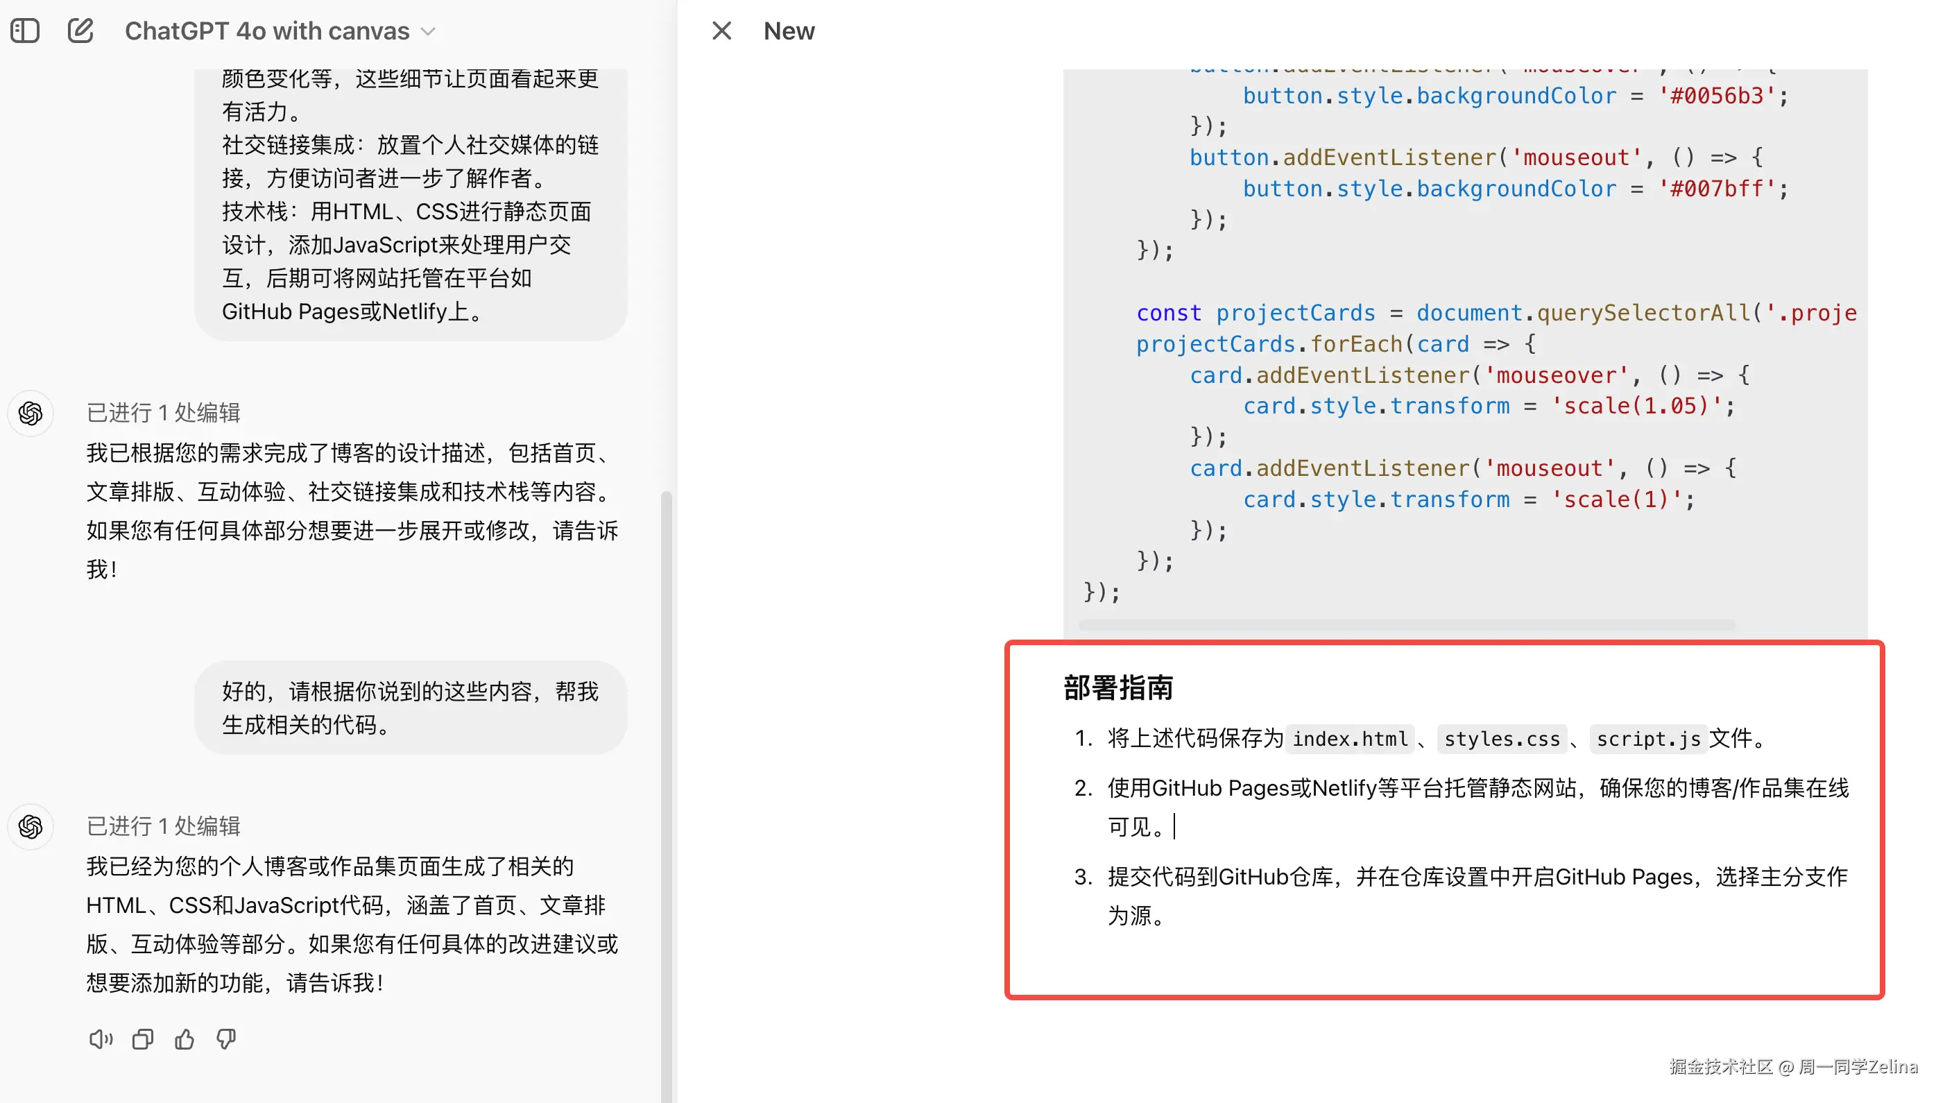Viewport: 1945px width, 1103px height.
Task: Open the second "已进行 1 处编辑" label
Action: pos(163,826)
